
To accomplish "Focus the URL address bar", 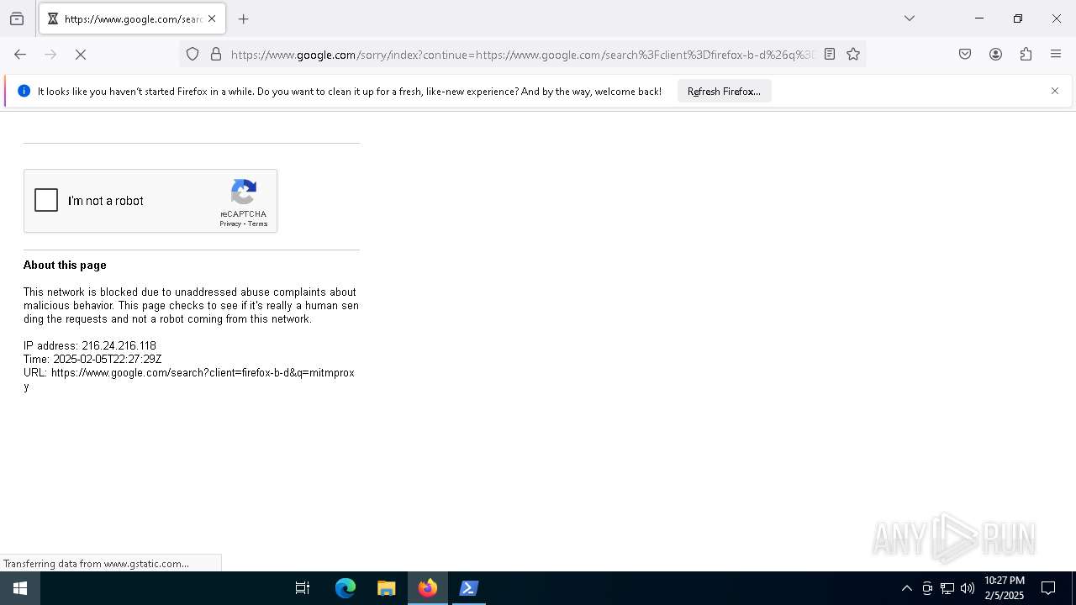I will coord(522,55).
